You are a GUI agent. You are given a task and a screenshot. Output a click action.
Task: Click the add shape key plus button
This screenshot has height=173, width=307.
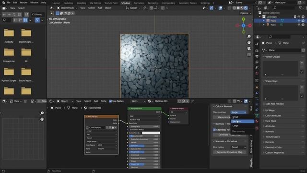[x=302, y=87]
